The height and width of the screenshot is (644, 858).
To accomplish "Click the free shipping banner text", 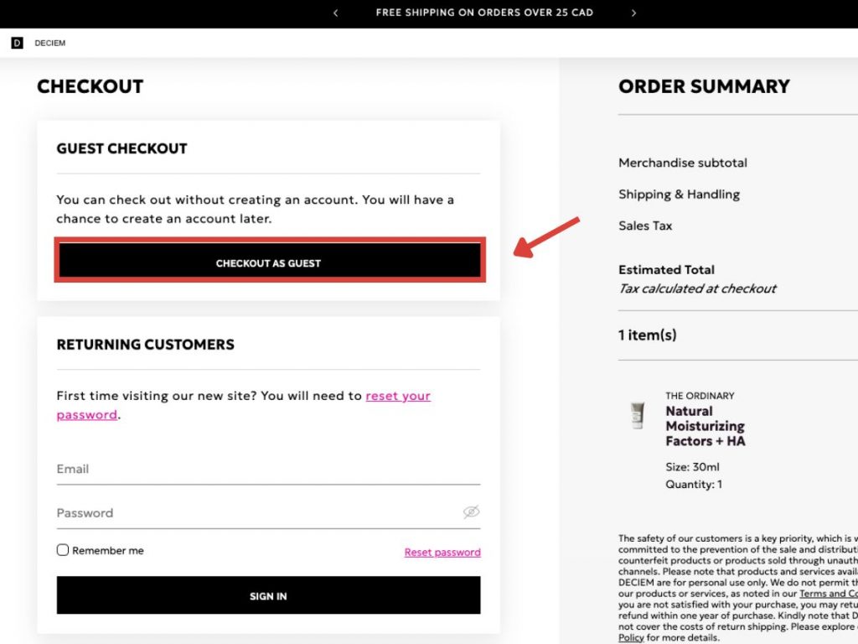I will tap(484, 13).
